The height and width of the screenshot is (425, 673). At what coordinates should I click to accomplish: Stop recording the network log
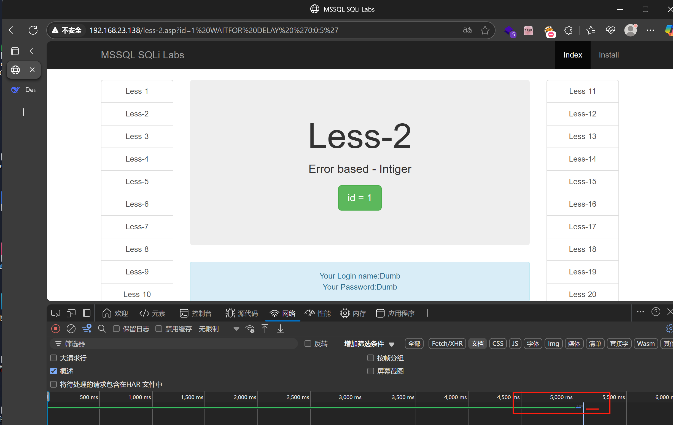click(x=55, y=329)
